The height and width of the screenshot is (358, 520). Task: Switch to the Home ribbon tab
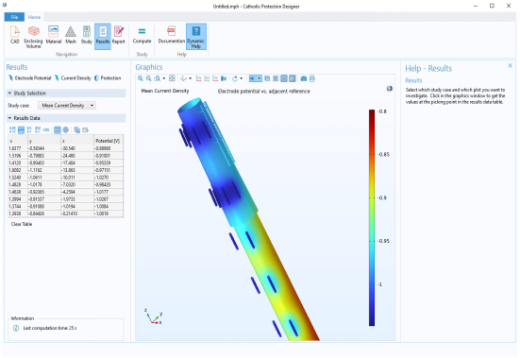coord(34,17)
